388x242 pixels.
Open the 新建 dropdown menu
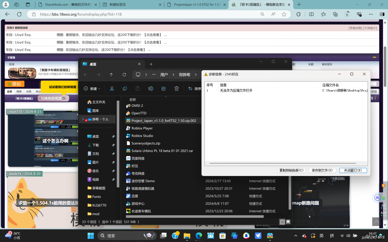pyautogui.click(x=92, y=88)
